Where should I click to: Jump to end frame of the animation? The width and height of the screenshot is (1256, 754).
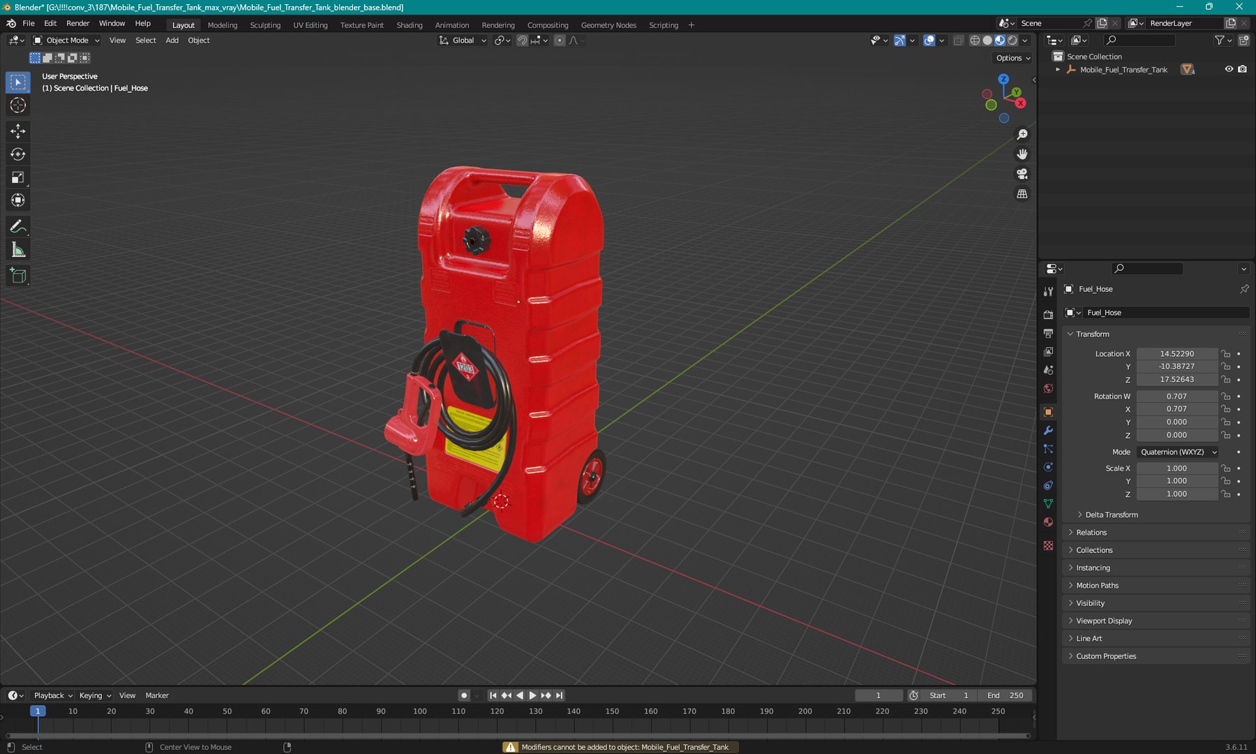point(559,695)
